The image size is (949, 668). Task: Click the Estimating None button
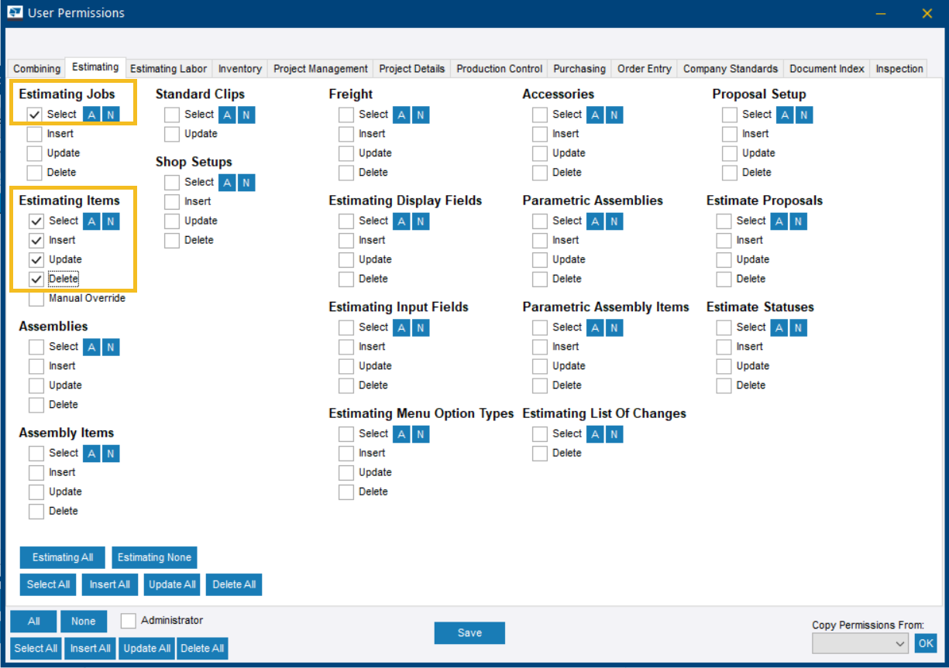[x=154, y=557]
